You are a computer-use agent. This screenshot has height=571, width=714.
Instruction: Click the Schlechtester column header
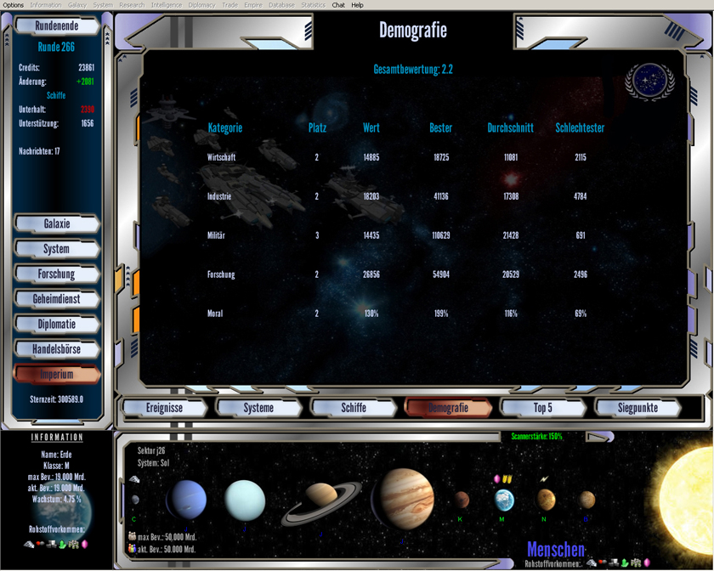click(580, 128)
